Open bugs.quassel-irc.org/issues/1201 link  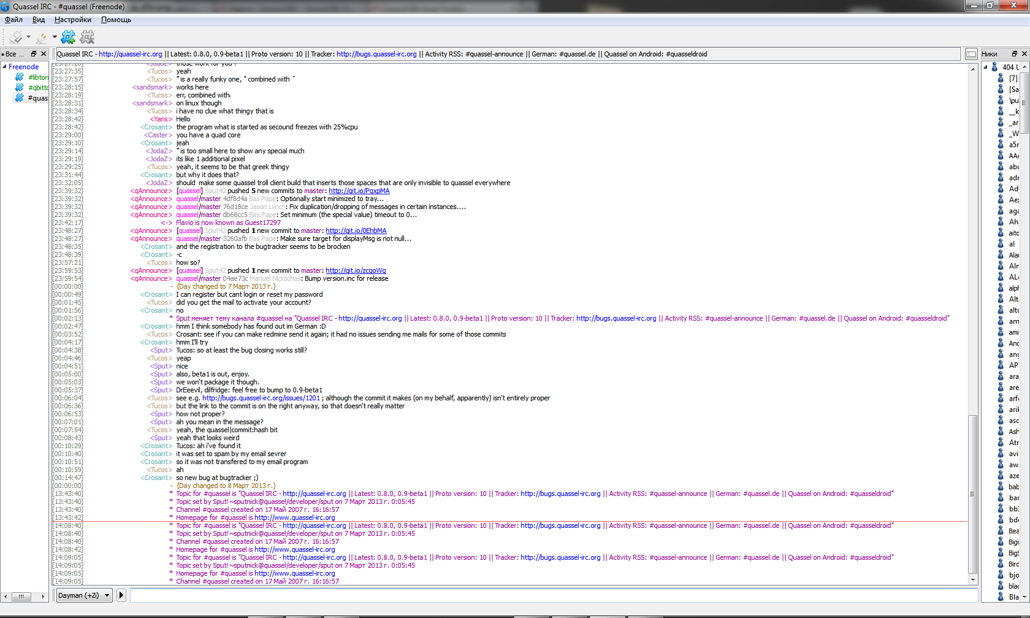tap(261, 398)
